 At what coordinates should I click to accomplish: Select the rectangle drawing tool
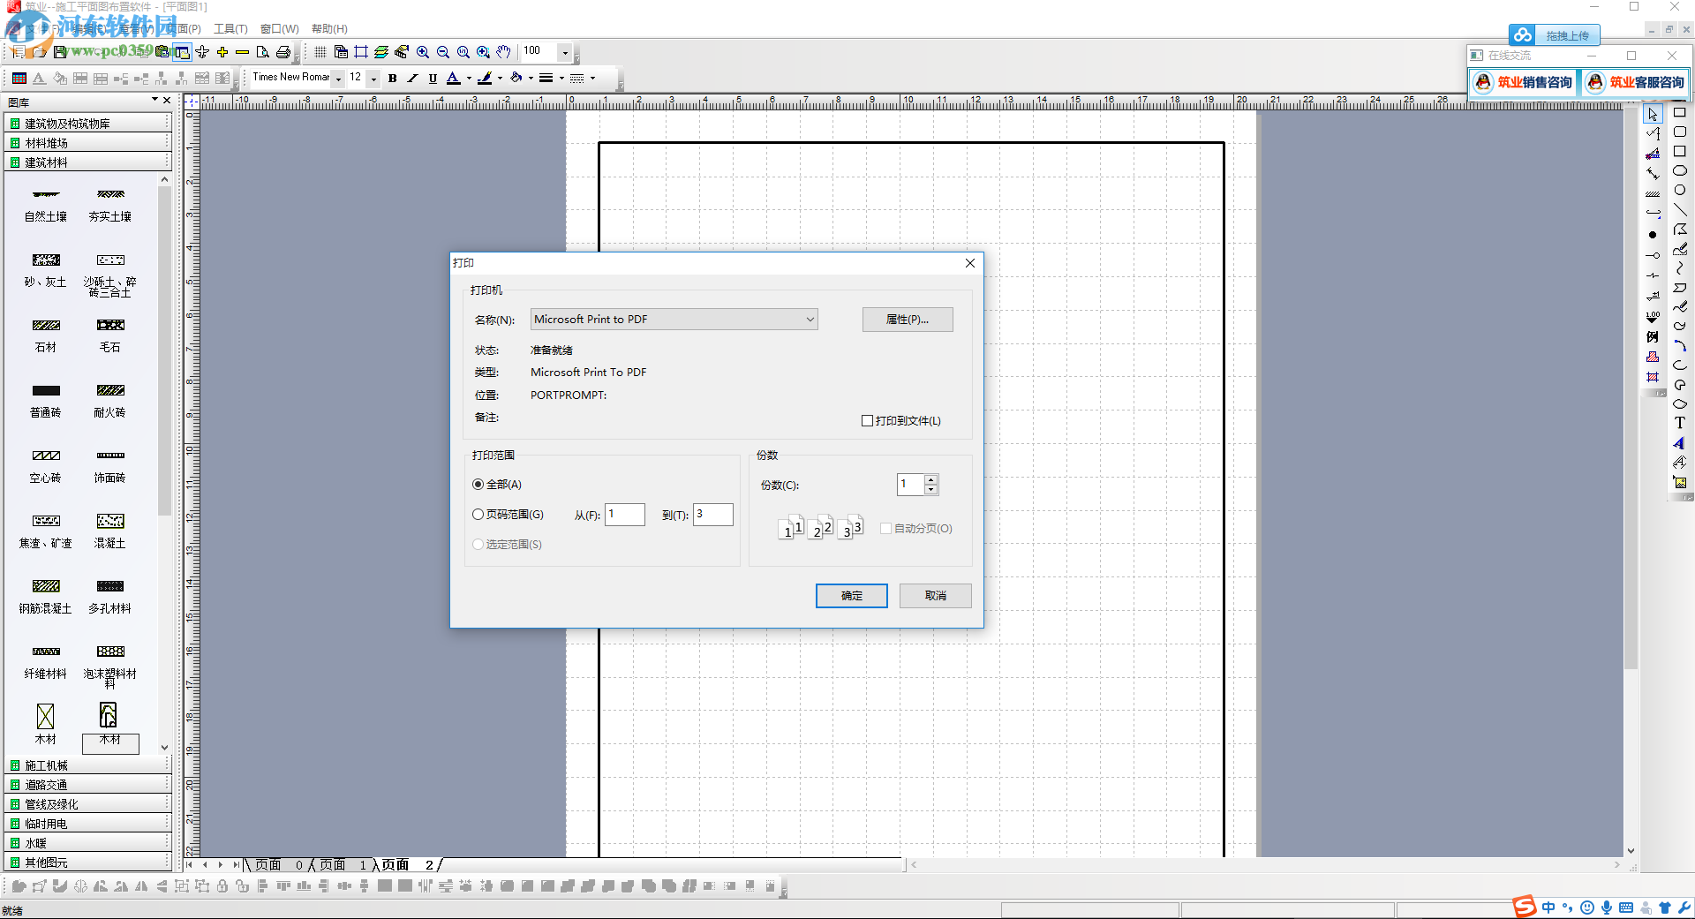[1680, 113]
